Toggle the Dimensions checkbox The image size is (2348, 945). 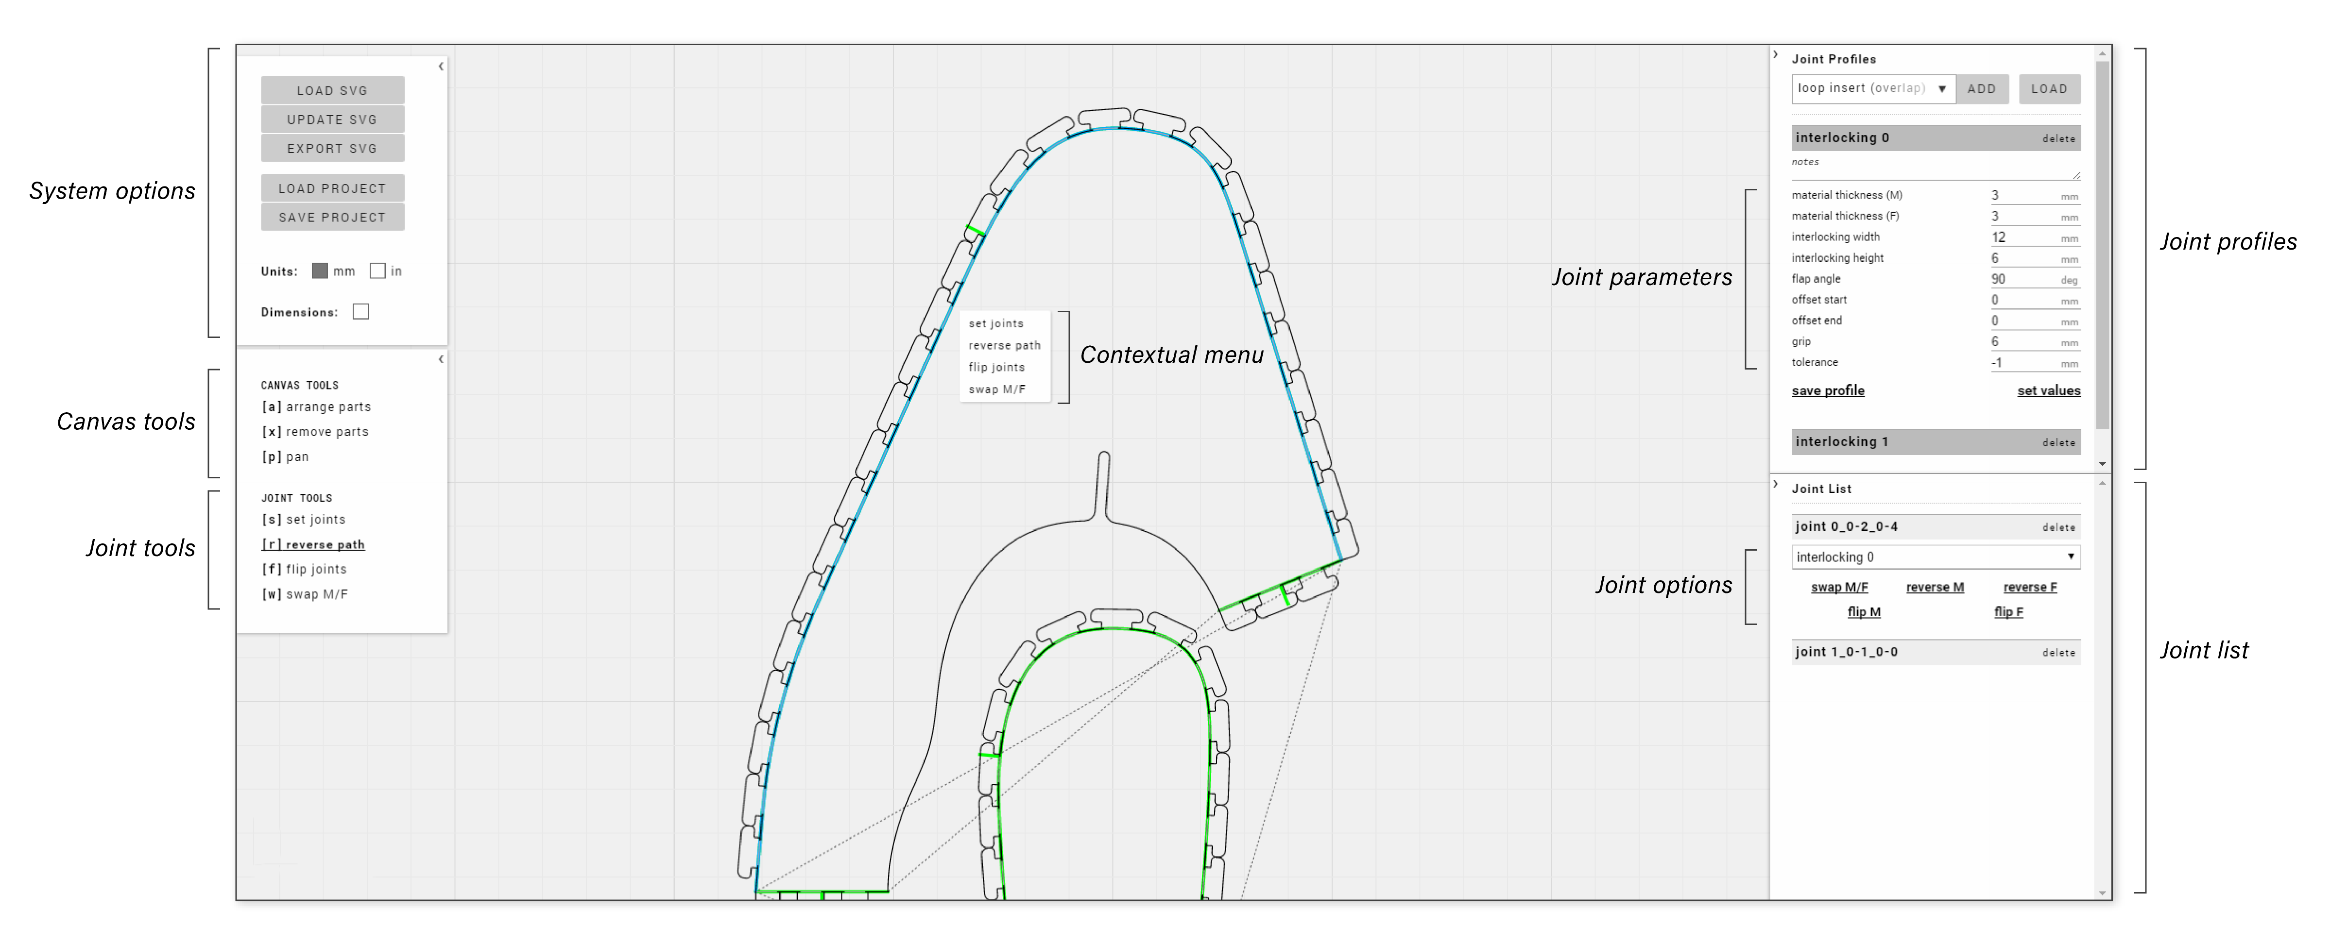pos(361,311)
